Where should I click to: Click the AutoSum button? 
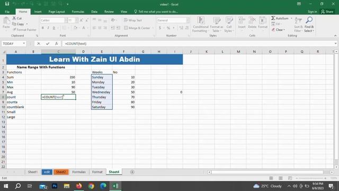(x=280, y=19)
